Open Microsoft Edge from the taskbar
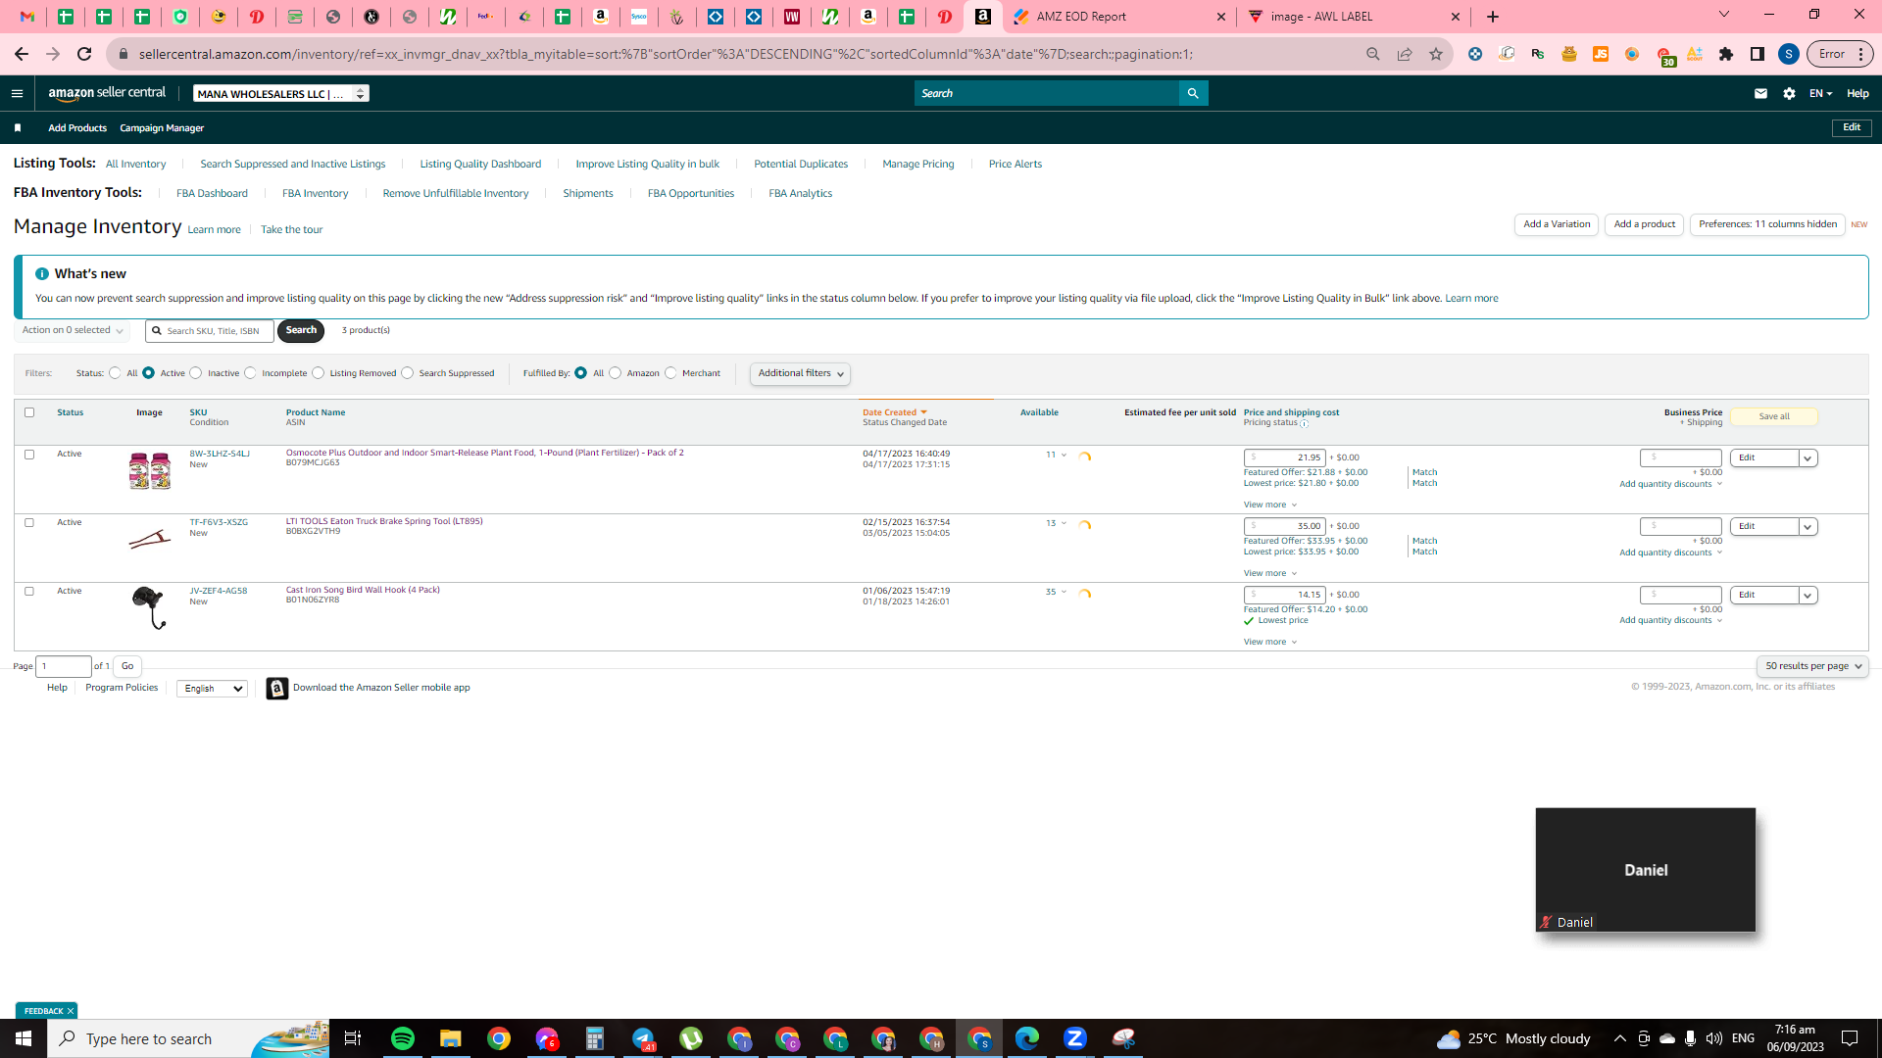Image resolution: width=1882 pixels, height=1058 pixels. click(1027, 1038)
